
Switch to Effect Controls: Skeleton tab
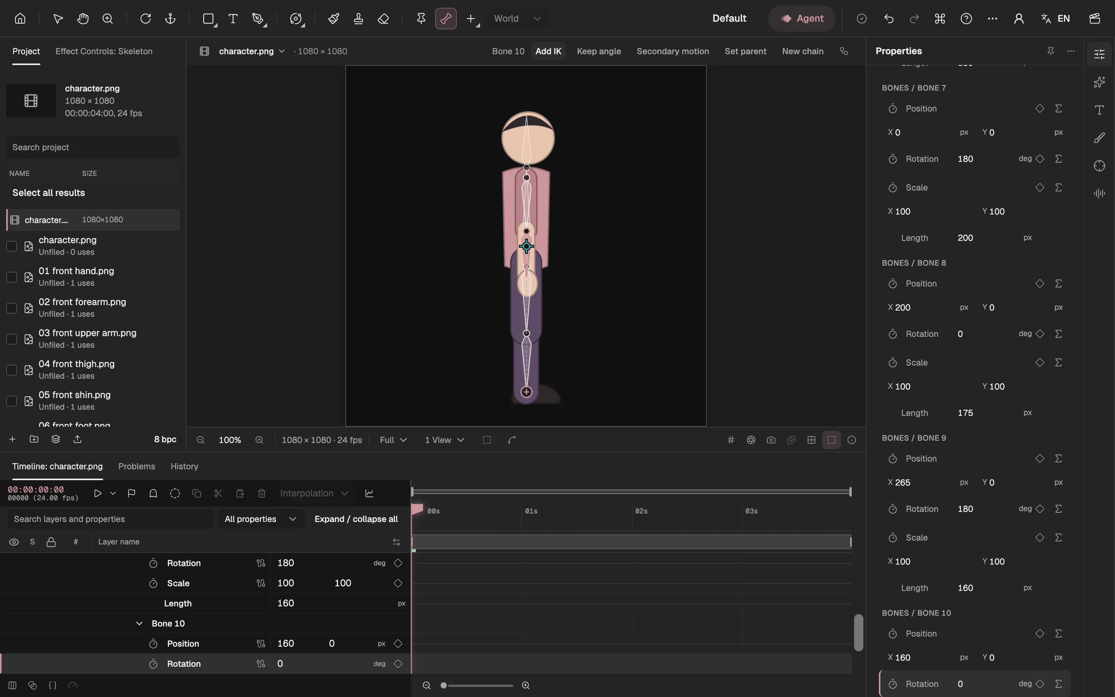click(104, 51)
